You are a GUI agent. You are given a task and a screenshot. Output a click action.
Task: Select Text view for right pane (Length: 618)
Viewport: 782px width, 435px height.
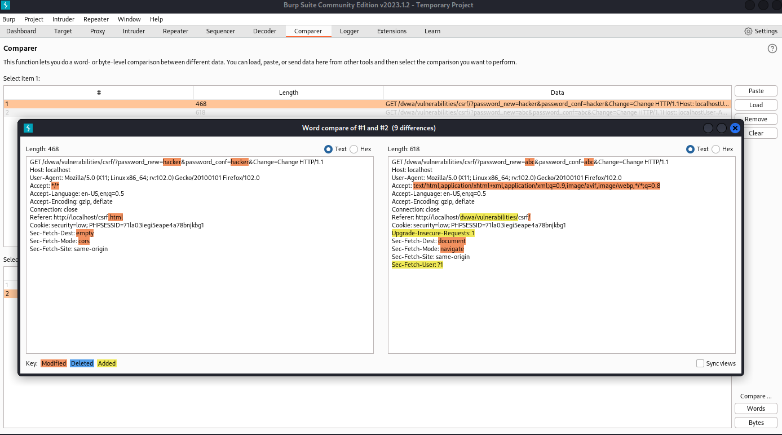(x=691, y=149)
